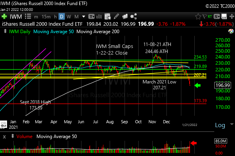
Task: Click the red 173.39 level label
Action: (x=201, y=101)
